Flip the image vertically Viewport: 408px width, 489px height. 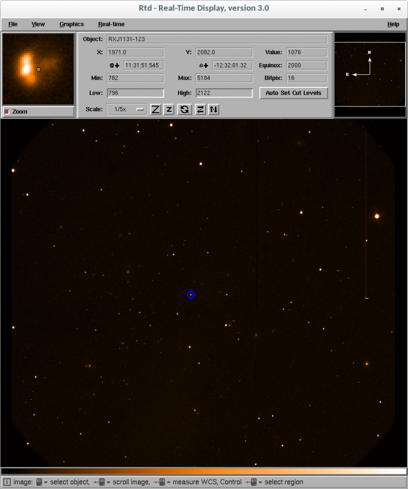pyautogui.click(x=213, y=109)
